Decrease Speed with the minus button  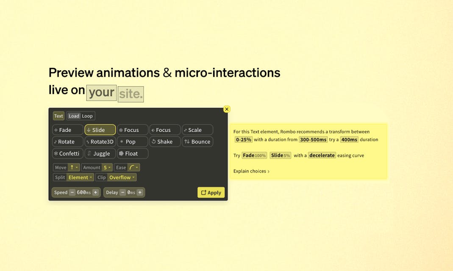(72, 193)
